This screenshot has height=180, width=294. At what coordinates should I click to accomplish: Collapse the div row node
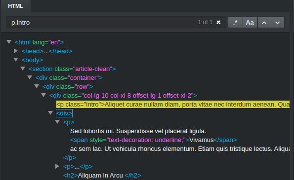pos(37,86)
